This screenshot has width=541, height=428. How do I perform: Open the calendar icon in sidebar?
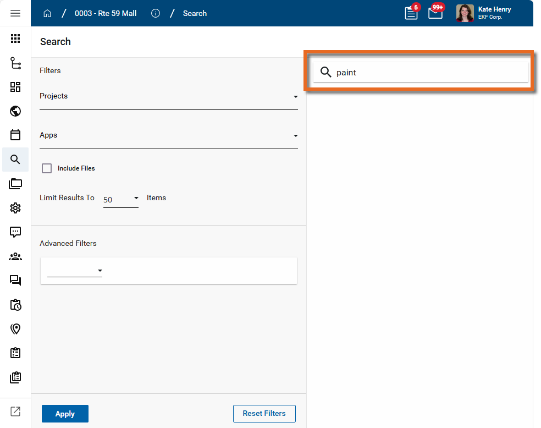click(15, 135)
